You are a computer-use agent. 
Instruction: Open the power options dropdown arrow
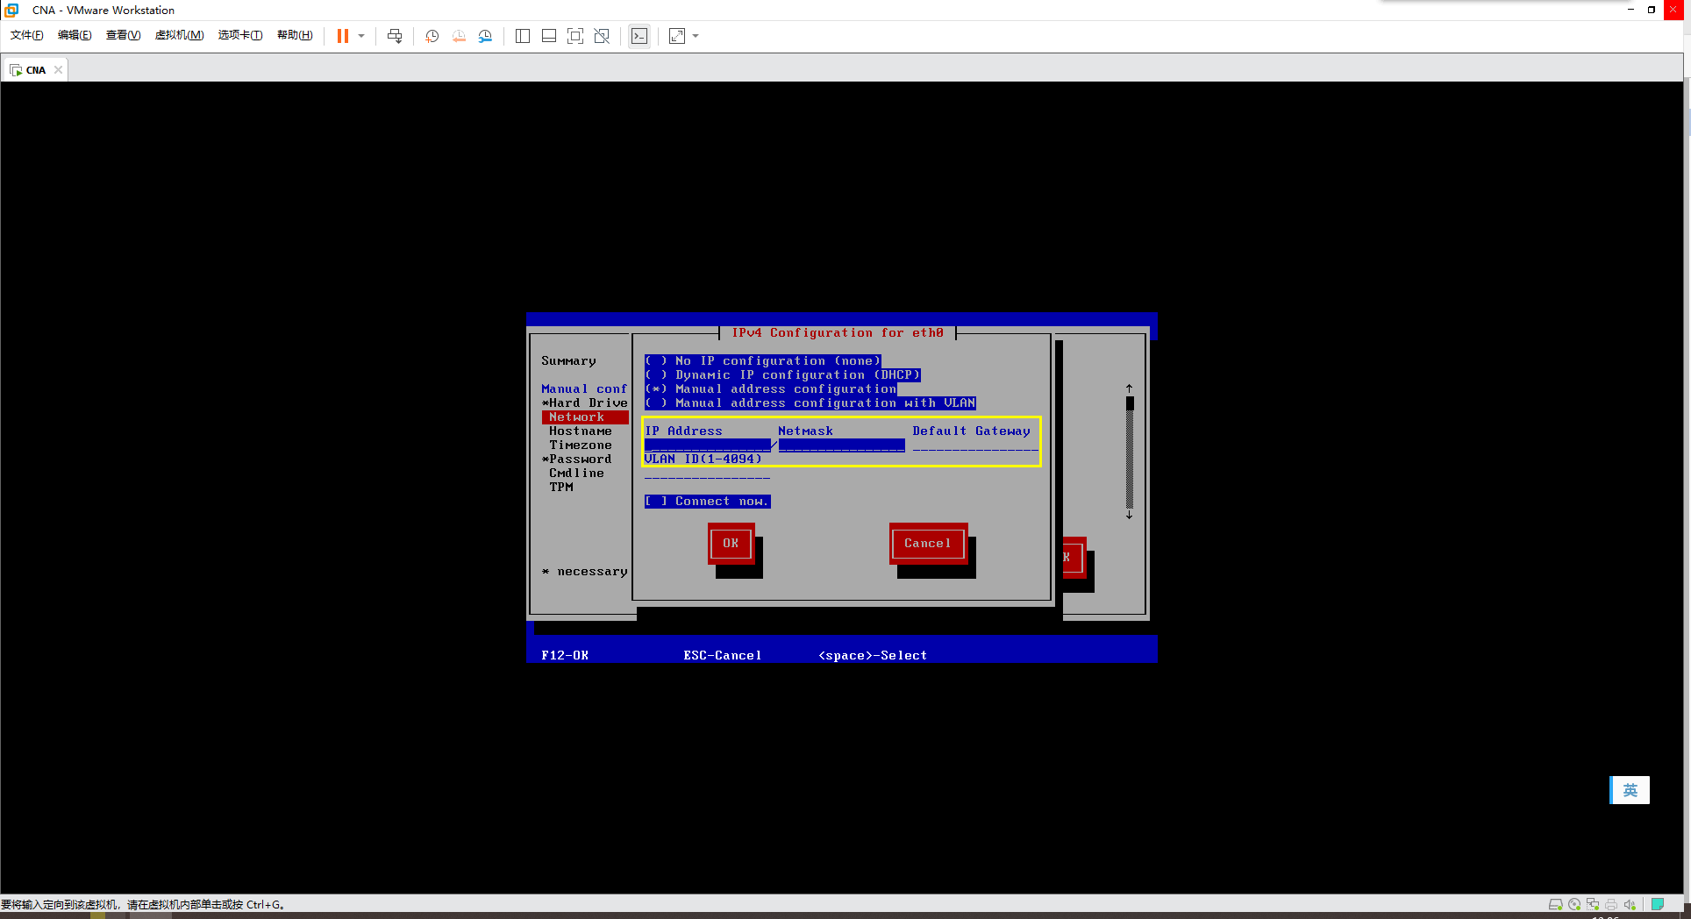click(x=361, y=36)
